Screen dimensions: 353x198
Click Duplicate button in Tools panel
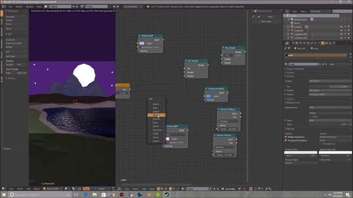(15, 40)
